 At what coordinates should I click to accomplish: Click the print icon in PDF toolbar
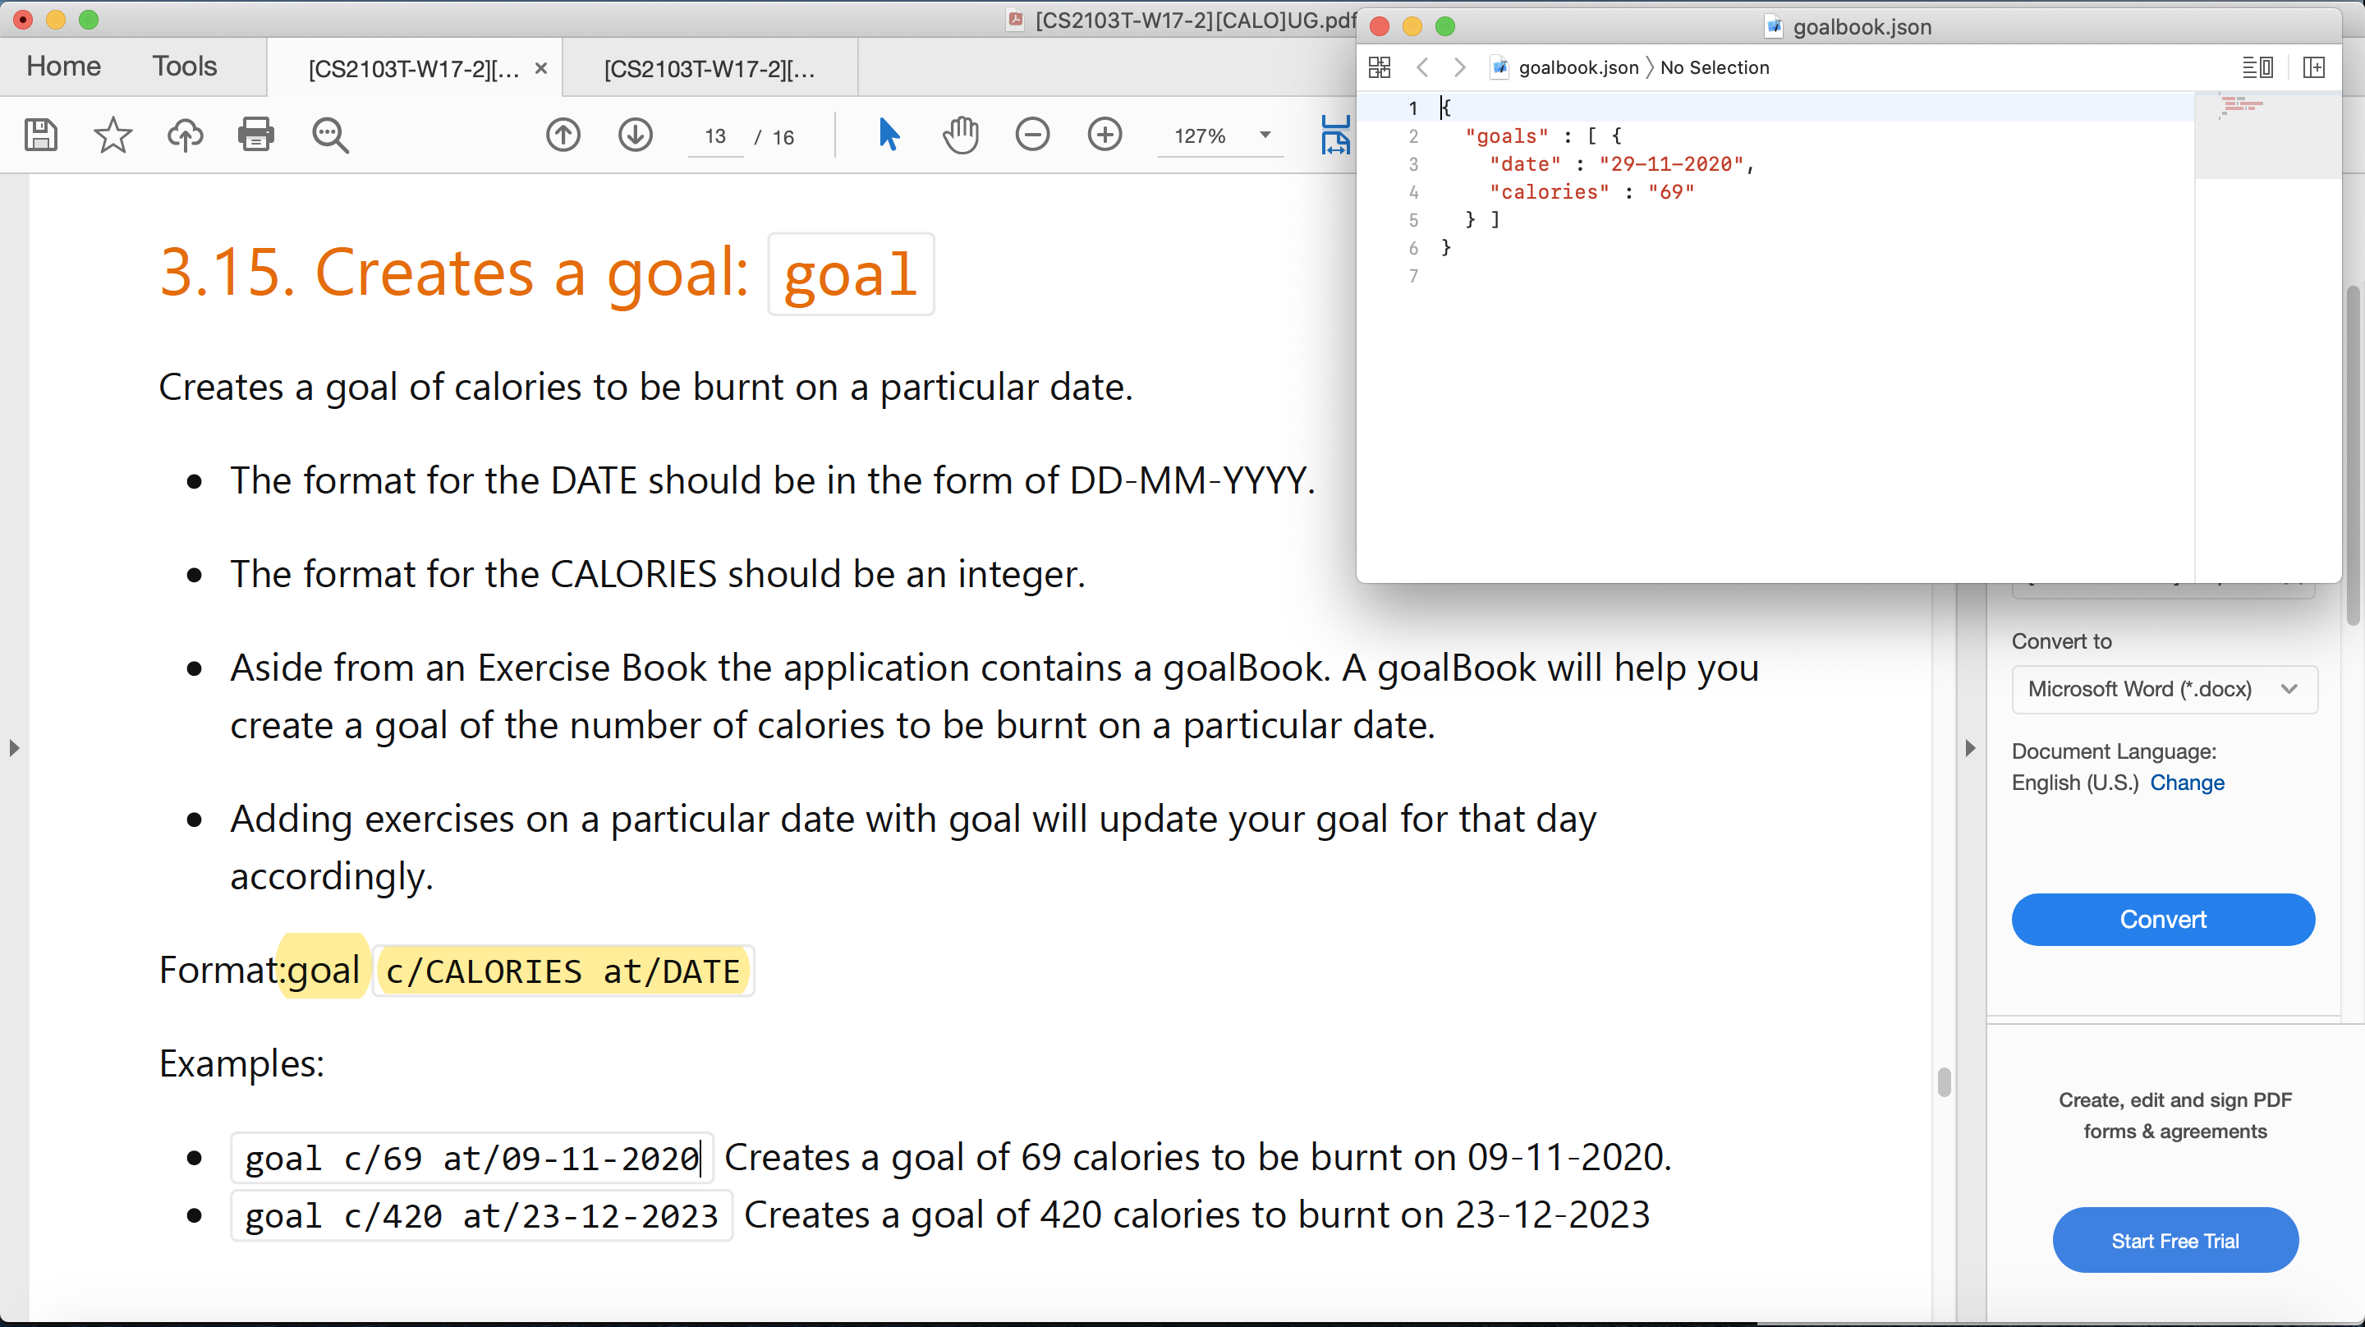pyautogui.click(x=255, y=135)
